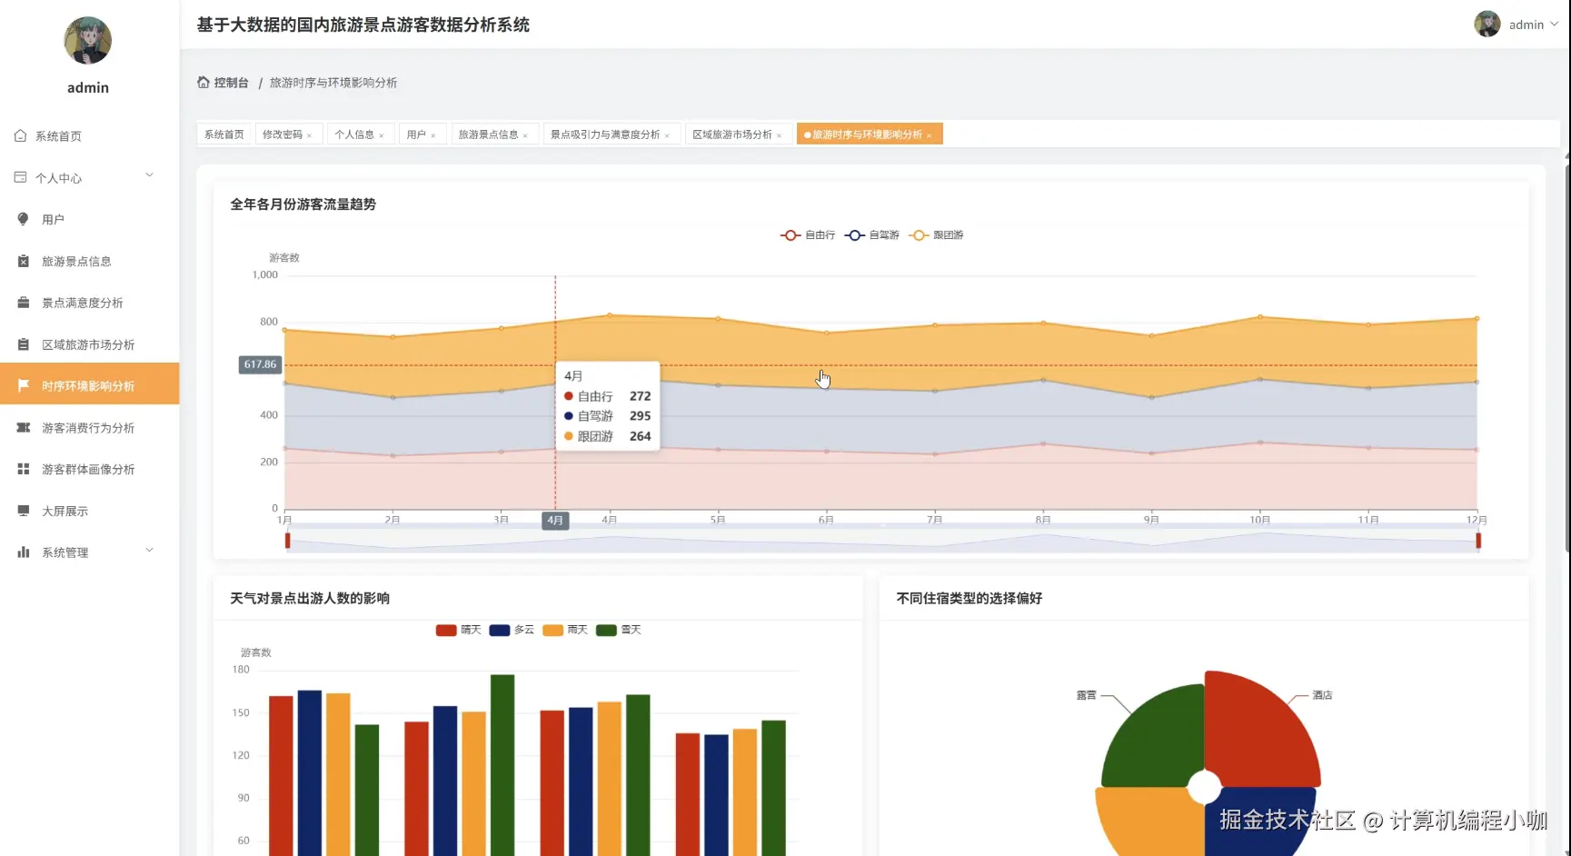The width and height of the screenshot is (1571, 856).
Task: Click the 控制台 breadcrumb link
Action: pos(231,83)
